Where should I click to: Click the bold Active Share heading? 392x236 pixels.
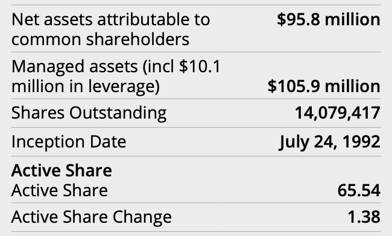point(62,170)
